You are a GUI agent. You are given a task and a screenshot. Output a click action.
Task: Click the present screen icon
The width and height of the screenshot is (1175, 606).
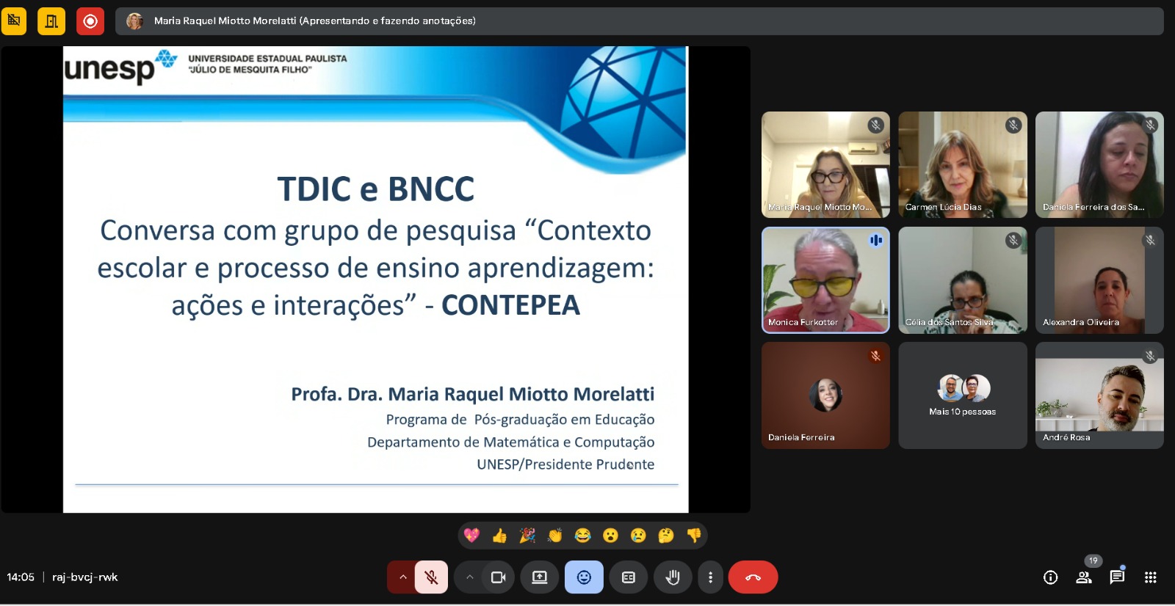[x=540, y=577]
